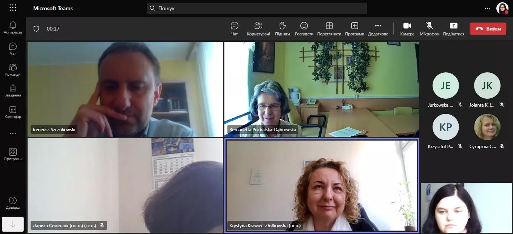Click the shield security icon near timer
The image size is (513, 234).
coord(36,29)
